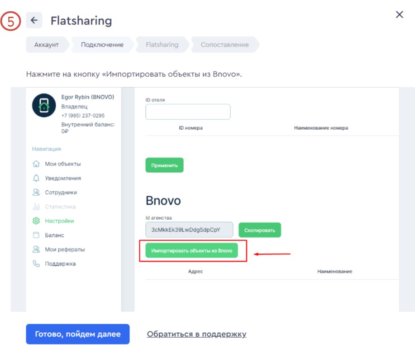Screen dimensions: 415x354
Task: Click the gear icon beside Настройки
Action: (x=37, y=221)
